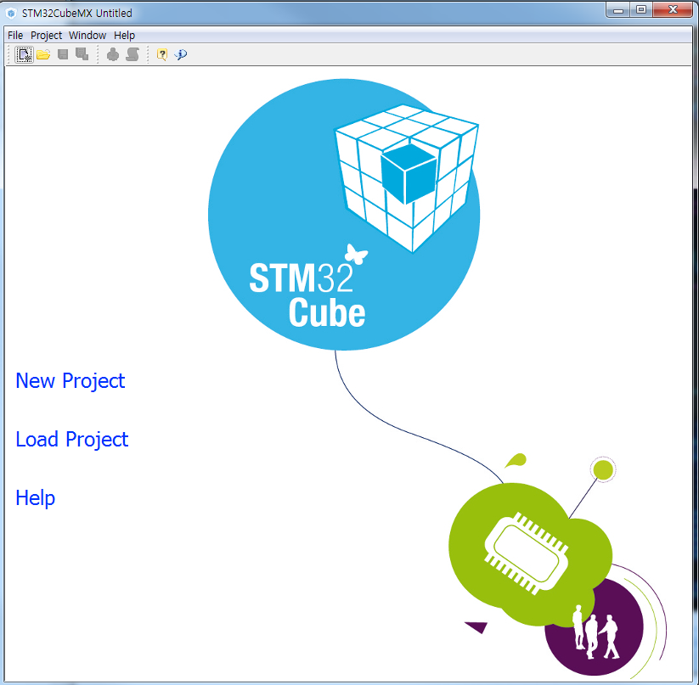Maximize the STM32CubeMX window
699x685 pixels.
coord(640,10)
